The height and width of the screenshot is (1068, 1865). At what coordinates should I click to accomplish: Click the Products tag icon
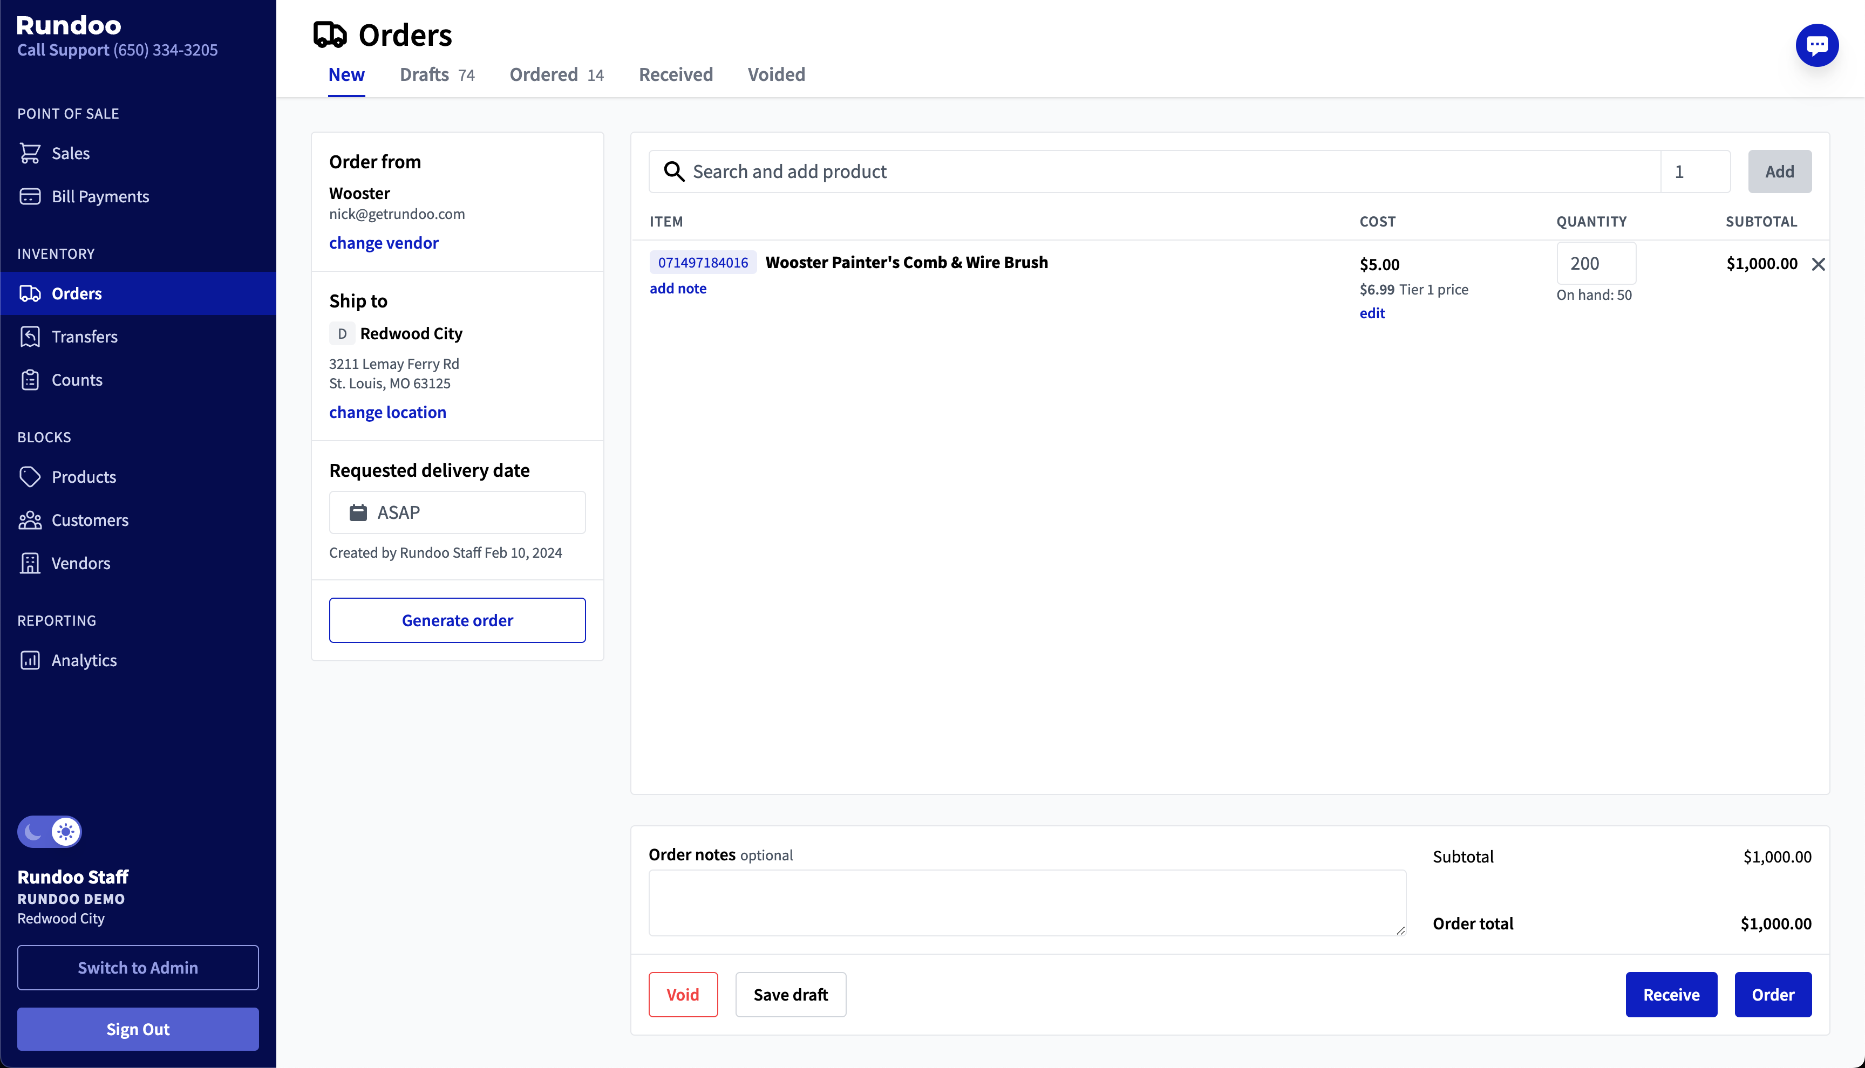30,477
